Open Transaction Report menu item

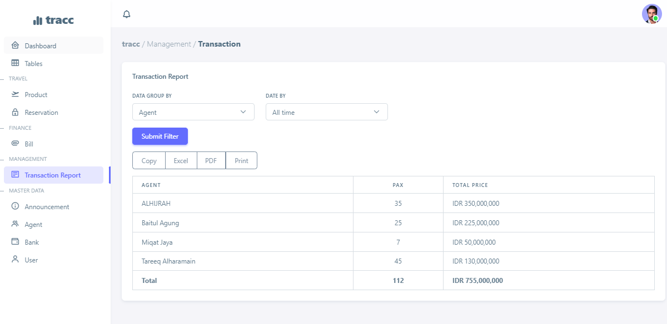[x=53, y=175]
